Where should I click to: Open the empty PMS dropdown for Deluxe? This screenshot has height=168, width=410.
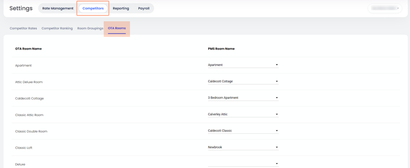tap(243, 163)
